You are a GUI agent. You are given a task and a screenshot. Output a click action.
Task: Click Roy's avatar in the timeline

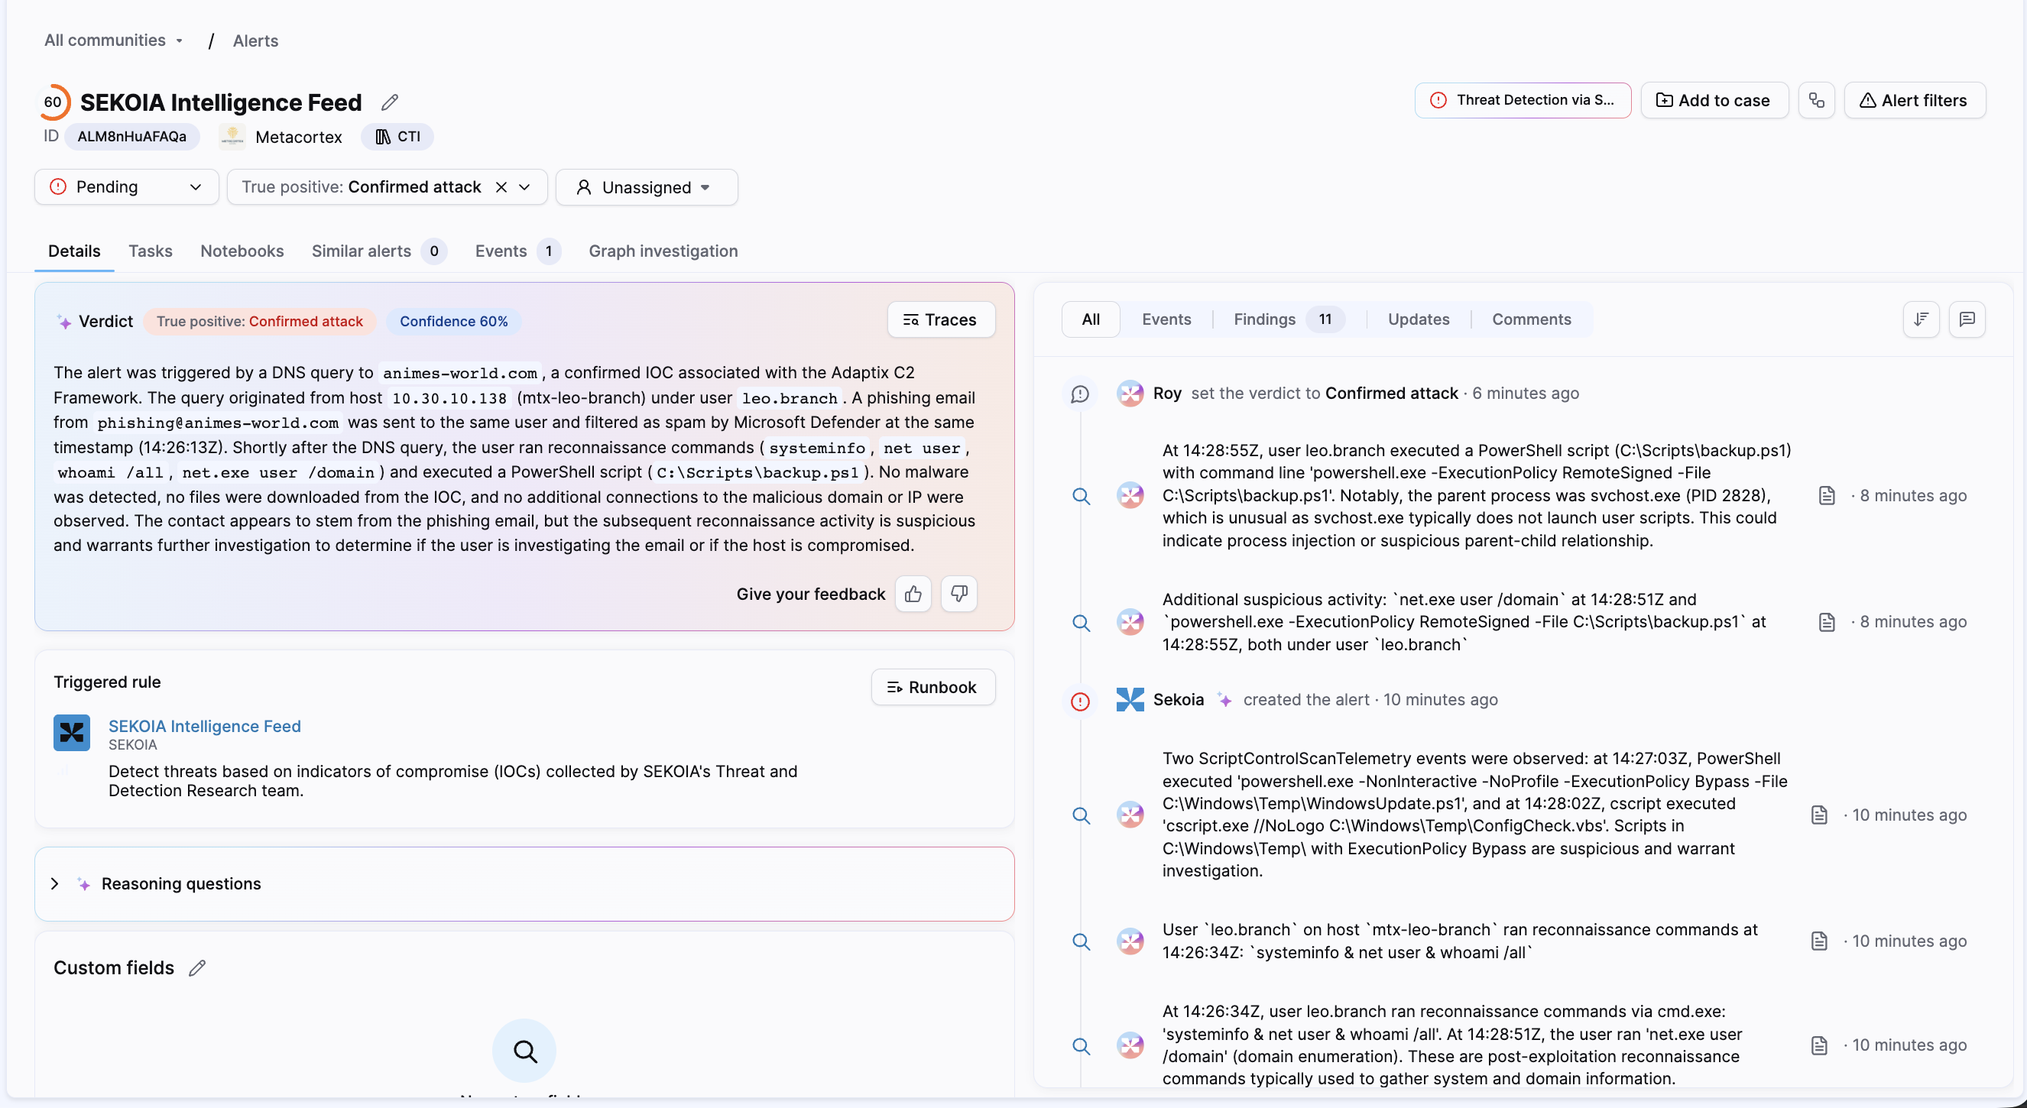[x=1130, y=394]
